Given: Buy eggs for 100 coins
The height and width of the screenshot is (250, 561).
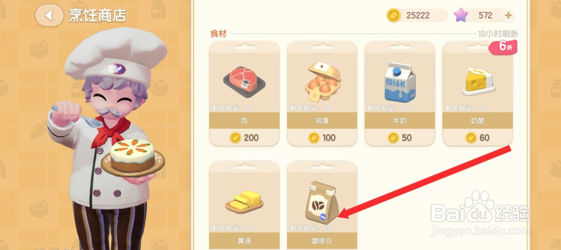Looking at the screenshot, I should pos(322,138).
